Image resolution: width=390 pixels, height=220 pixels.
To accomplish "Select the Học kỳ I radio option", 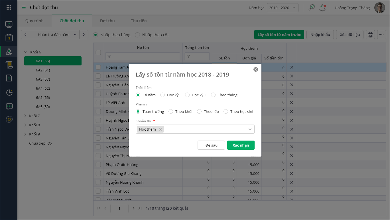I will pos(163,95).
